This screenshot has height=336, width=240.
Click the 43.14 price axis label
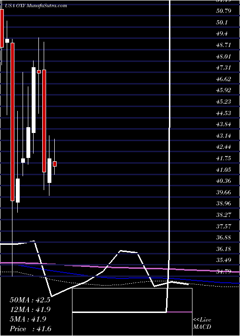(x=224, y=136)
